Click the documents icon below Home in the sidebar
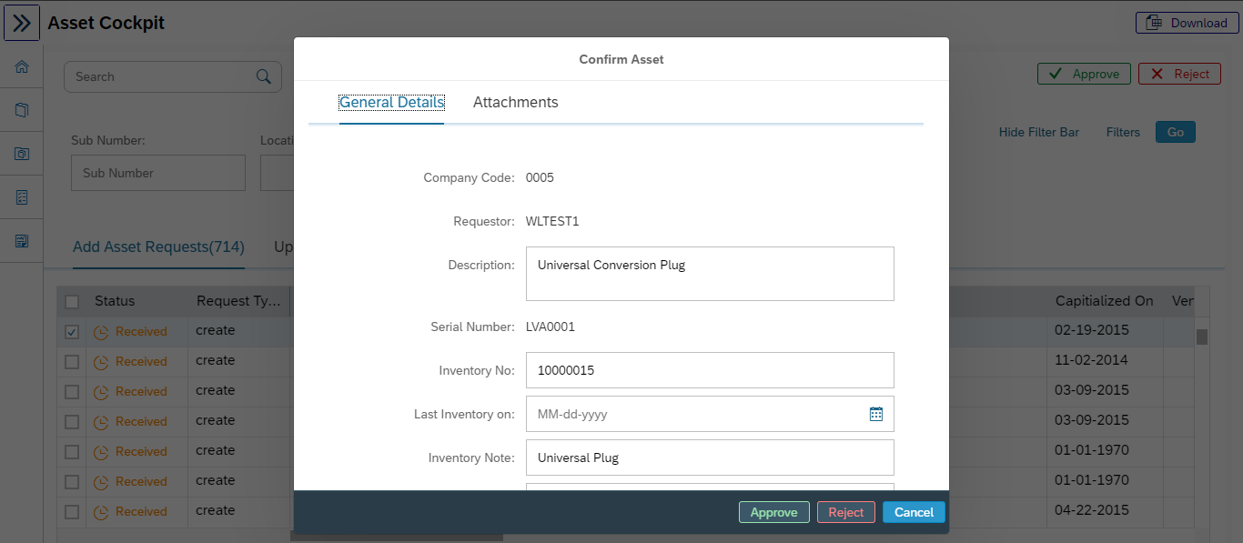Viewport: 1243px width, 543px height. [x=22, y=110]
